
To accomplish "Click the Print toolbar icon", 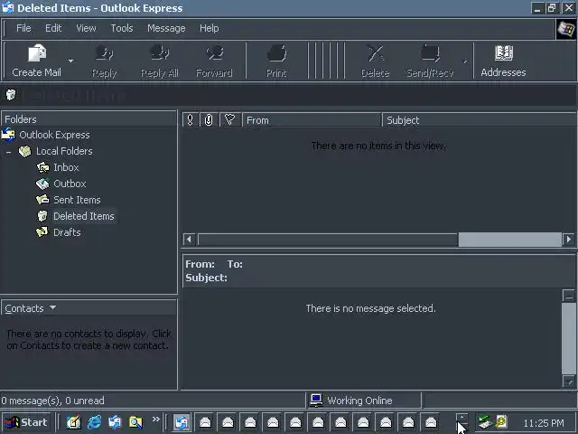I will tap(276, 61).
